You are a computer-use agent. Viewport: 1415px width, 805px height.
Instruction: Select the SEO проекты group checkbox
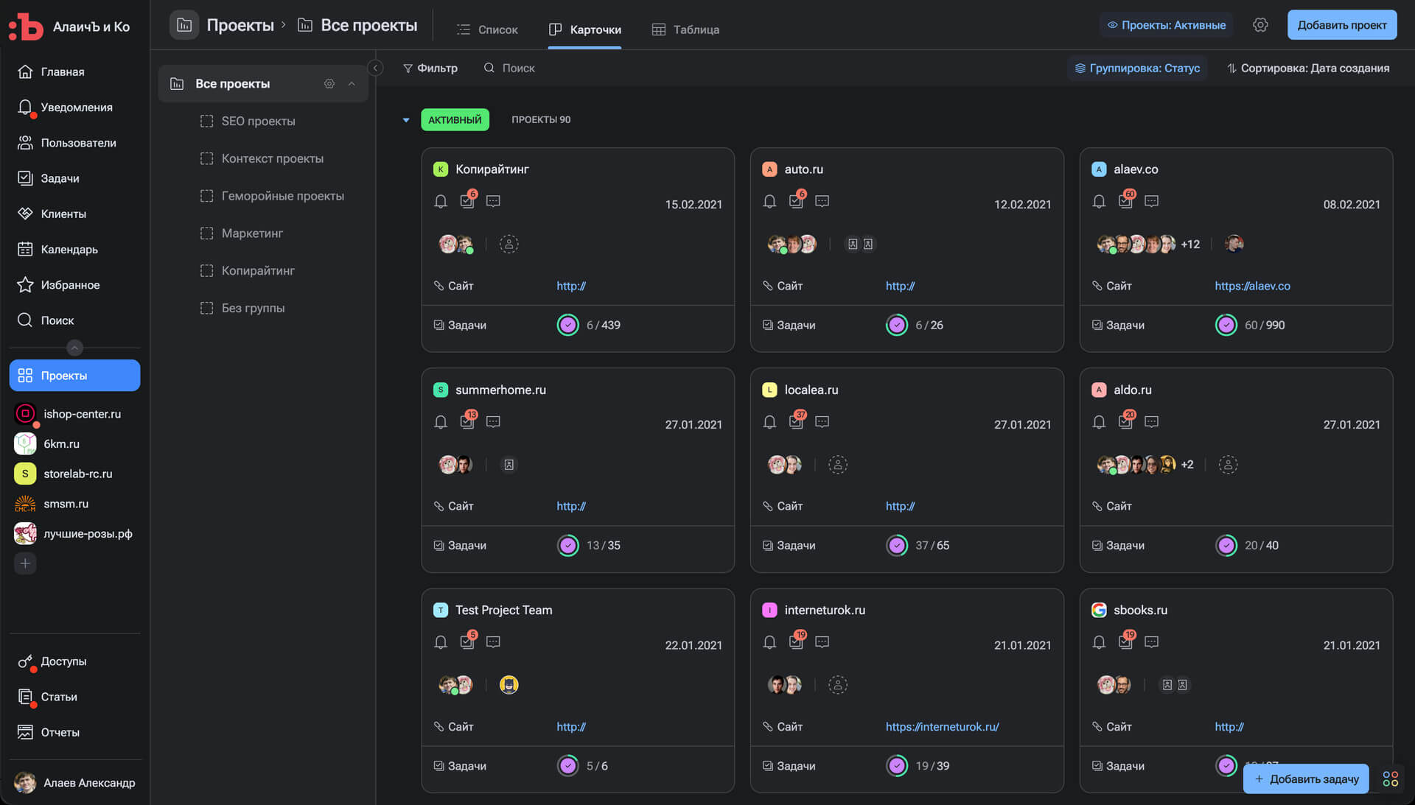pyautogui.click(x=207, y=121)
